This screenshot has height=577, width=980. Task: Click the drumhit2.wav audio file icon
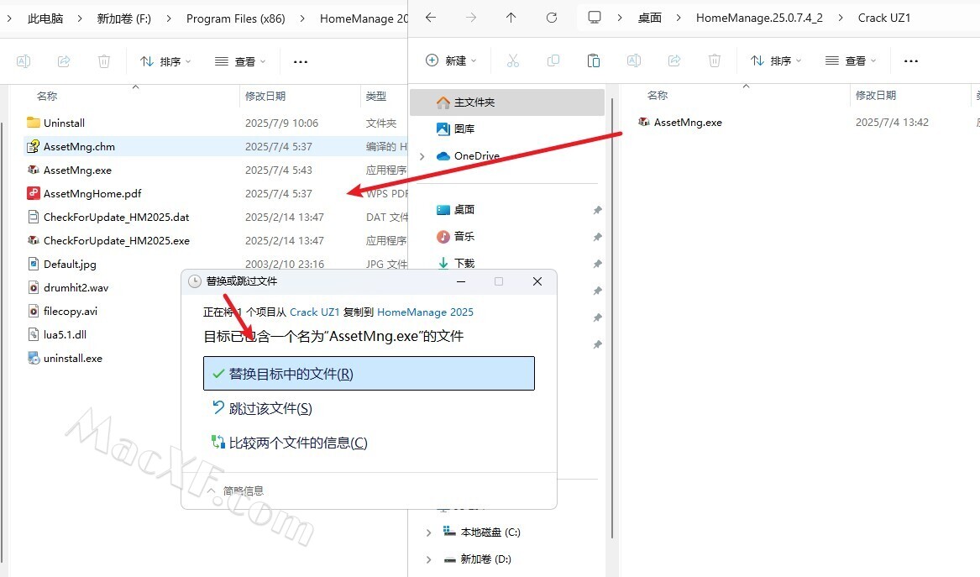[x=33, y=287]
